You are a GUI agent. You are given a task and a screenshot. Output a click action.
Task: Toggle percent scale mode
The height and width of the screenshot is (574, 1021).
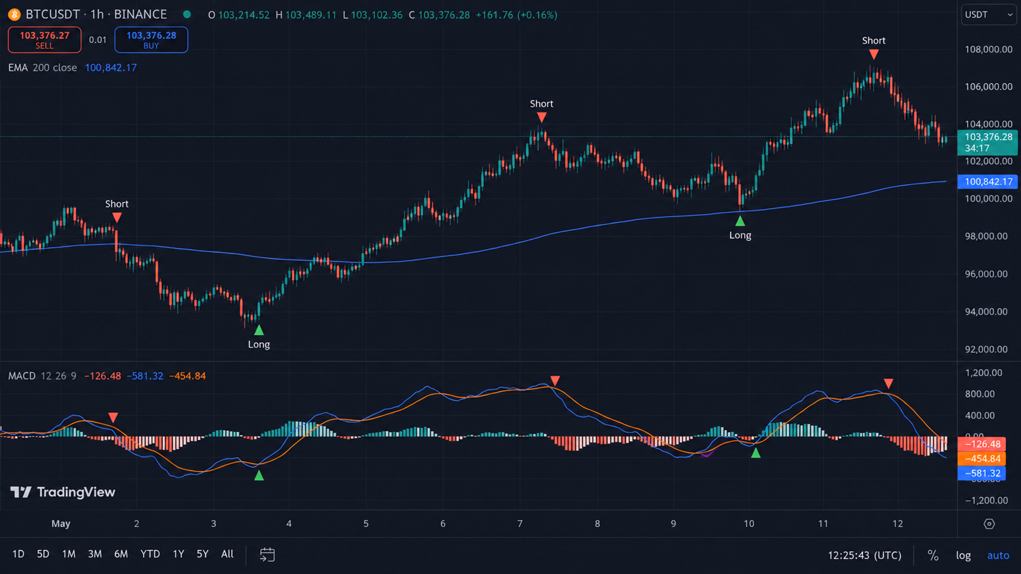pyautogui.click(x=932, y=555)
